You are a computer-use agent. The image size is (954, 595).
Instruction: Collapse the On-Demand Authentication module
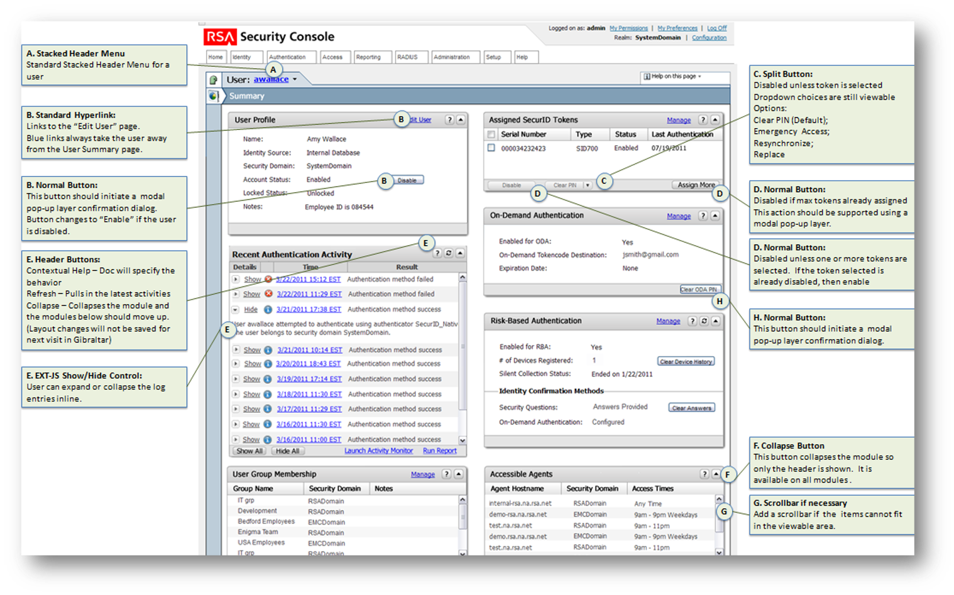tap(715, 216)
